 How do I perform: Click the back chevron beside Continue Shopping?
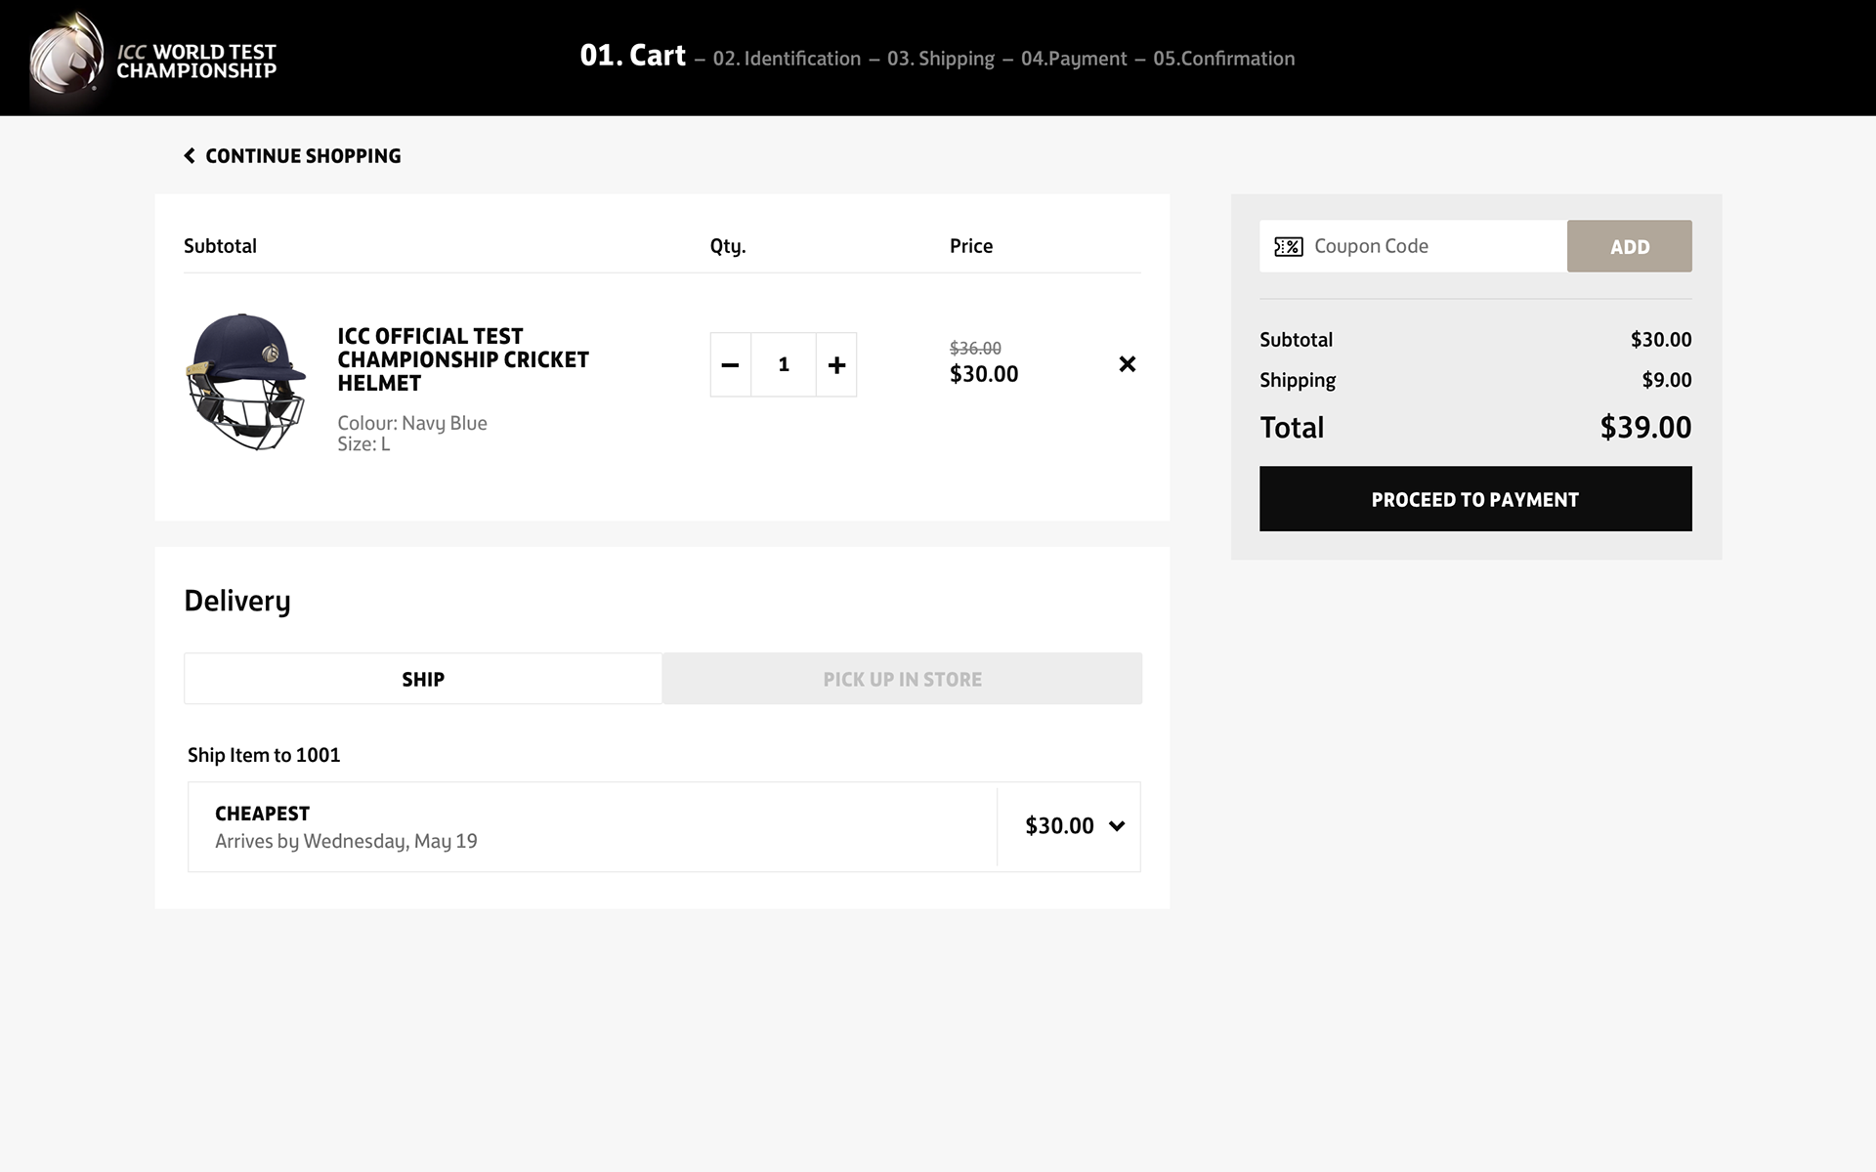190,156
